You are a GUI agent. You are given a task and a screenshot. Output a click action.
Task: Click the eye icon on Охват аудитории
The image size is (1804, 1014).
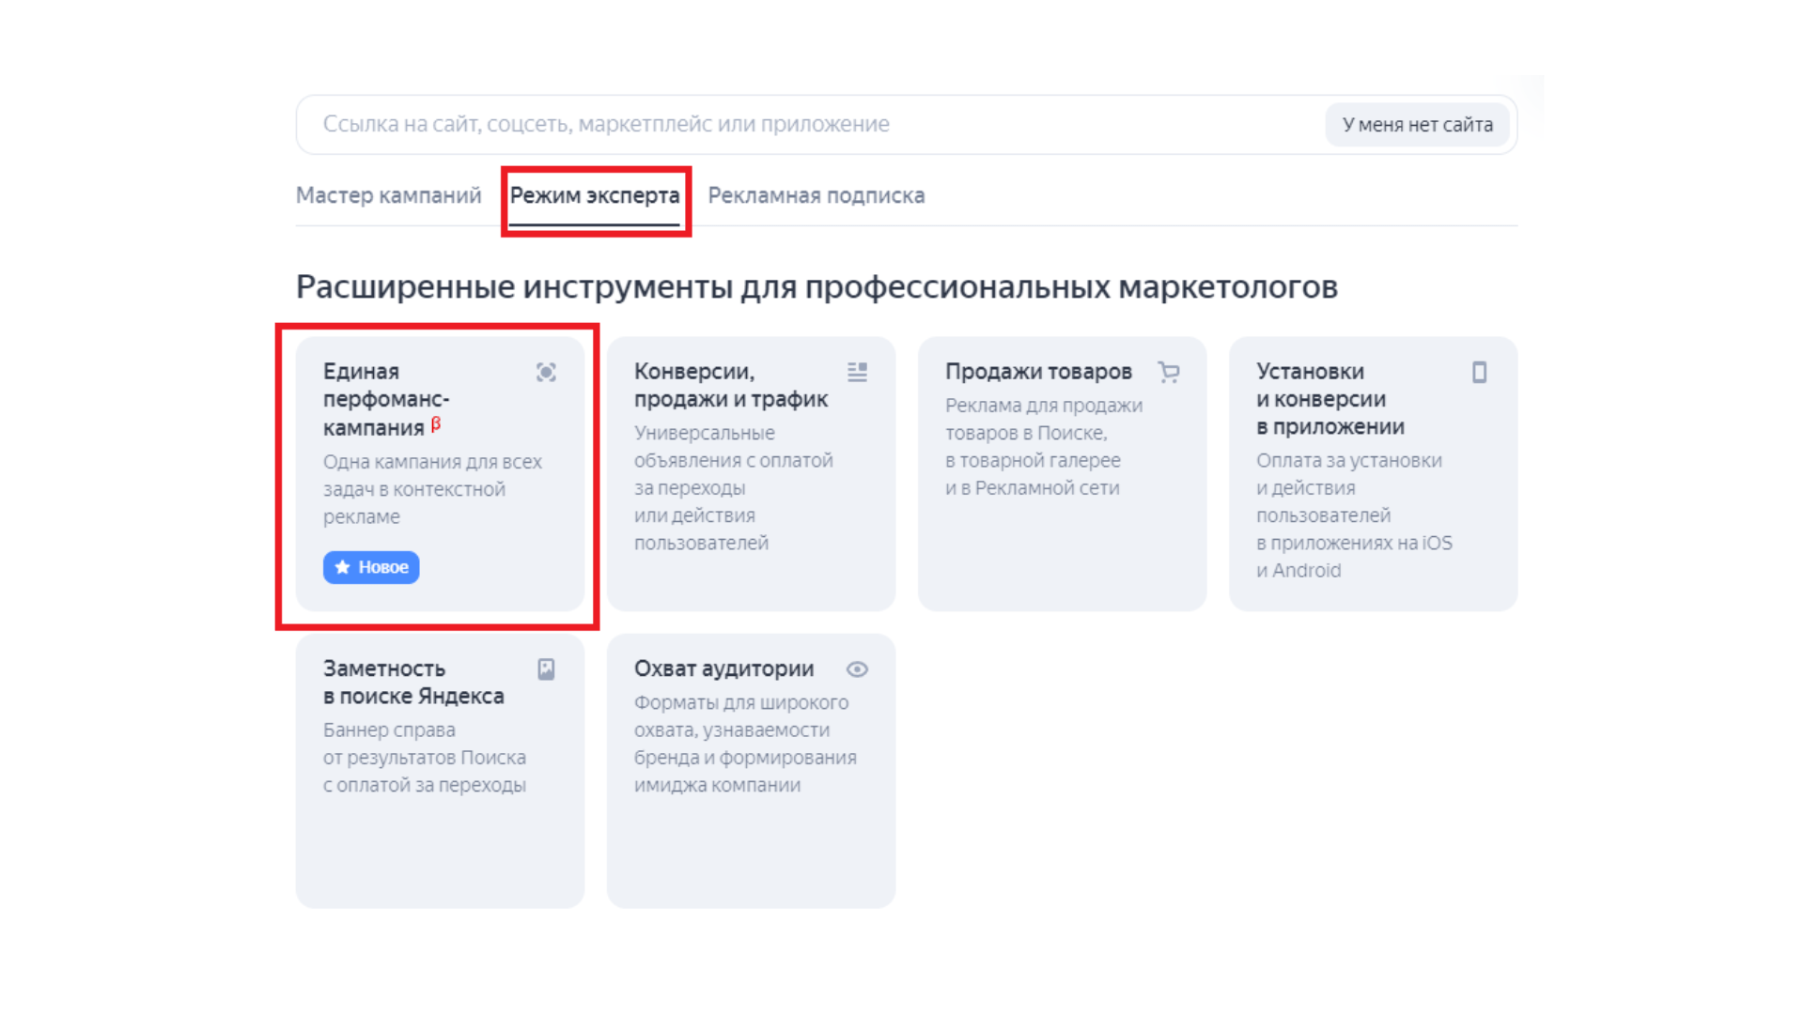click(857, 669)
